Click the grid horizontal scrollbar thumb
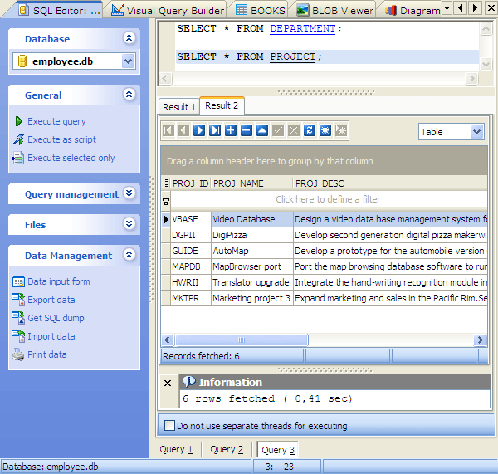This screenshot has height=474, width=498. click(x=242, y=340)
